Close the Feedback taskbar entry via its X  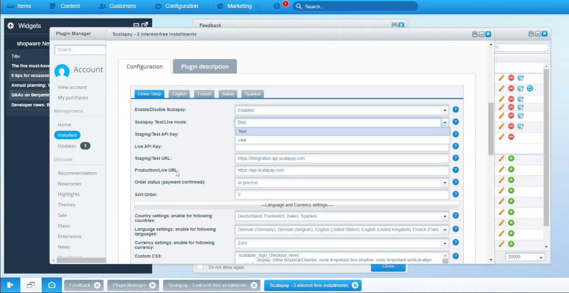[x=97, y=286]
